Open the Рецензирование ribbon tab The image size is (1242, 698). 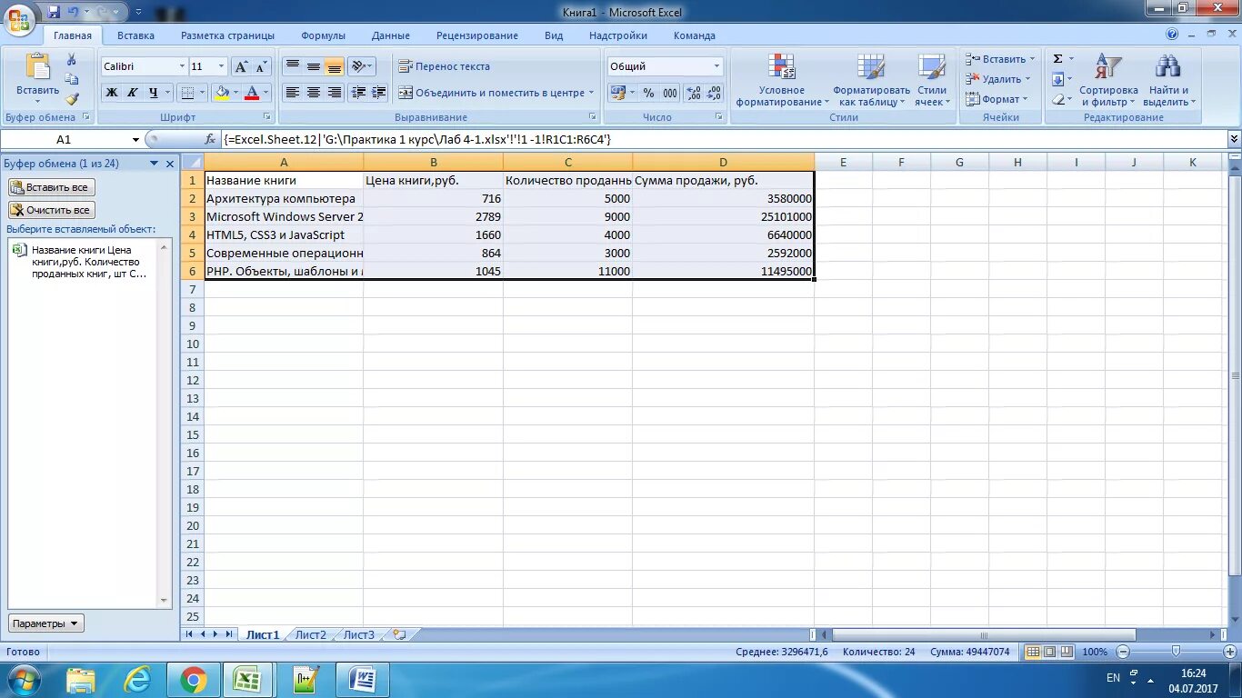[x=477, y=35]
